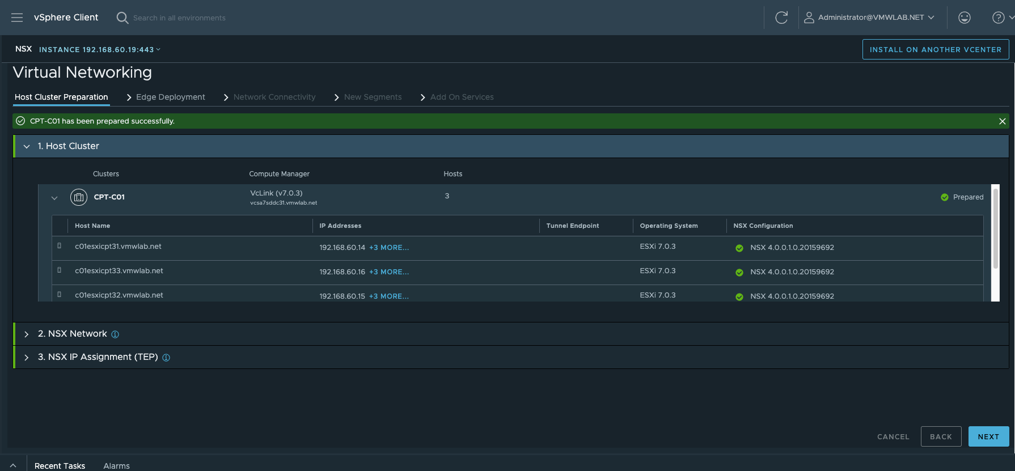Click the IP Addresses column header
This screenshot has width=1015, height=471.
click(x=340, y=226)
